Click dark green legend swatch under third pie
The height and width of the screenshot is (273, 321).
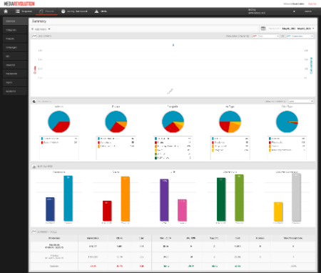click(x=156, y=158)
